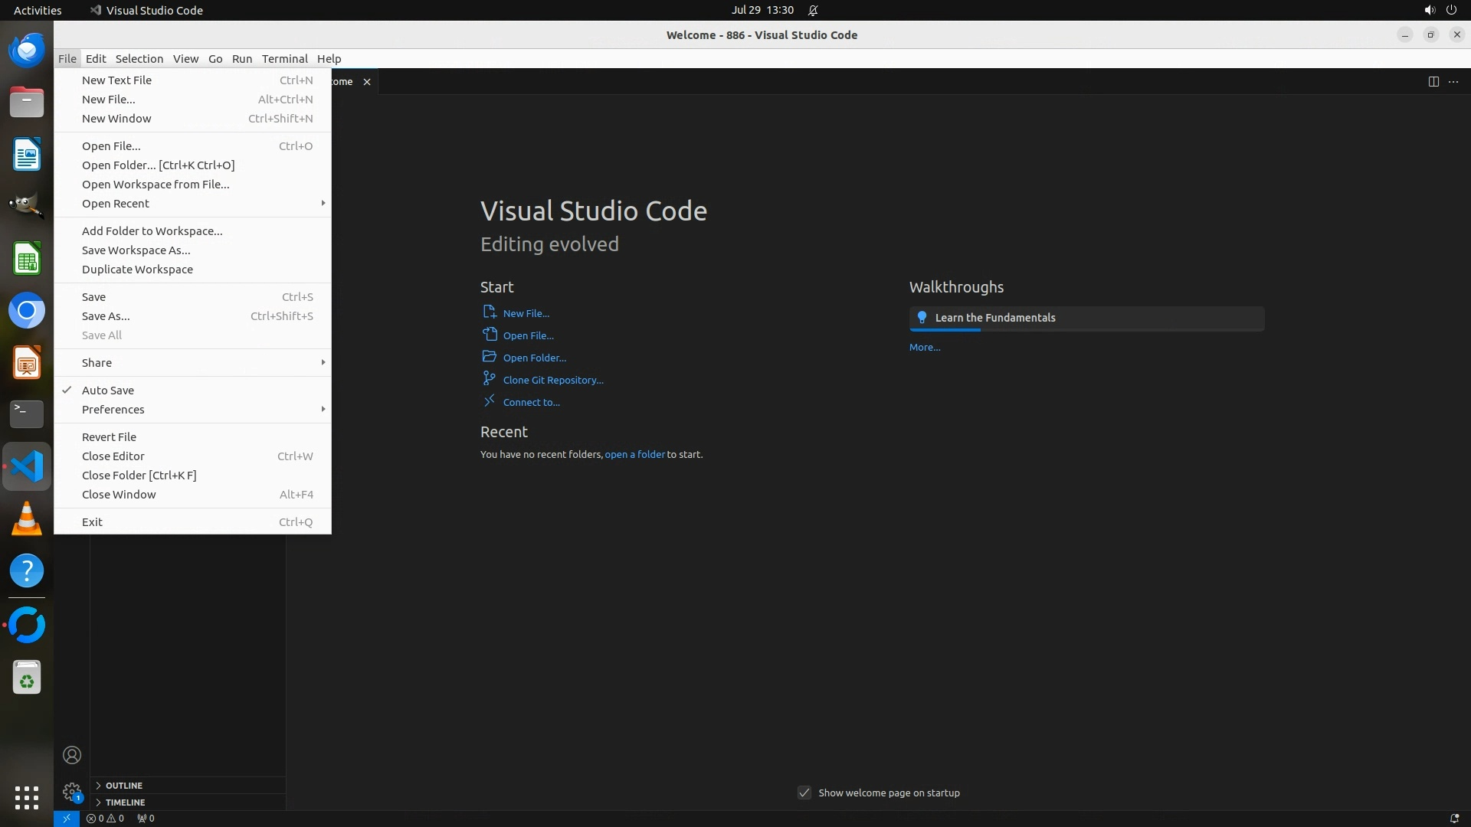Expand the TIMELINE section
This screenshot has height=827, width=1471.
125,802
